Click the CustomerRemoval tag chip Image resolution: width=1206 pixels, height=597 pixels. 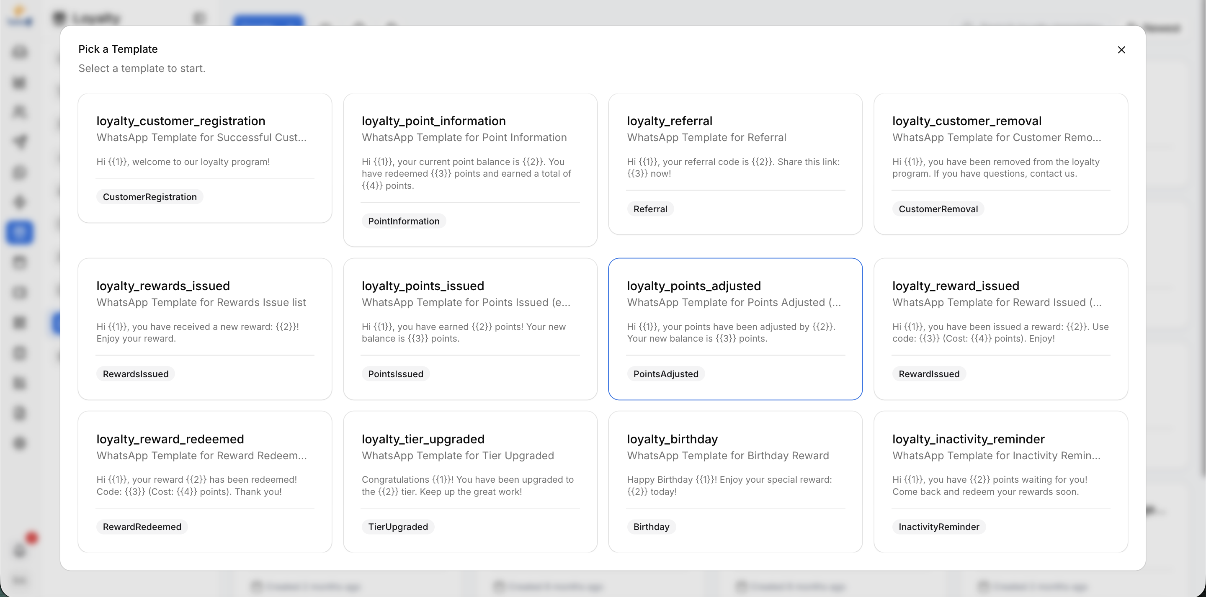pyautogui.click(x=938, y=209)
